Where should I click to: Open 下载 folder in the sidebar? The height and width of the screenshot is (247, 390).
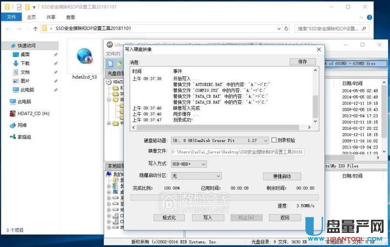(25, 63)
